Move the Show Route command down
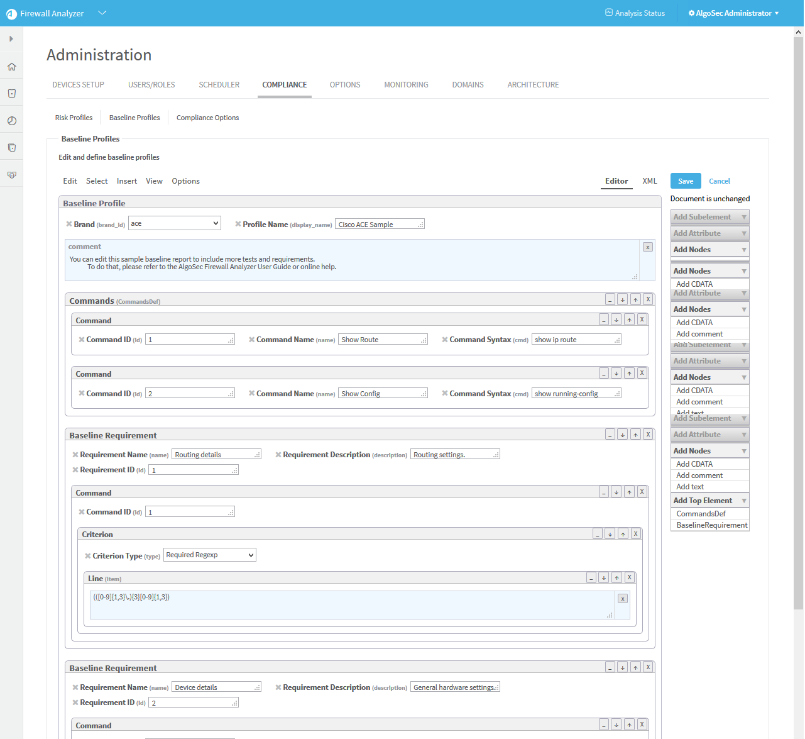 click(616, 319)
